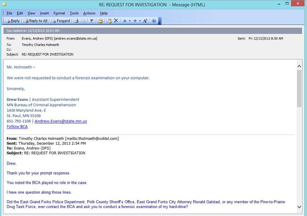The image size is (307, 216).
Task: Click the Follow BCA link
Action: point(17,126)
